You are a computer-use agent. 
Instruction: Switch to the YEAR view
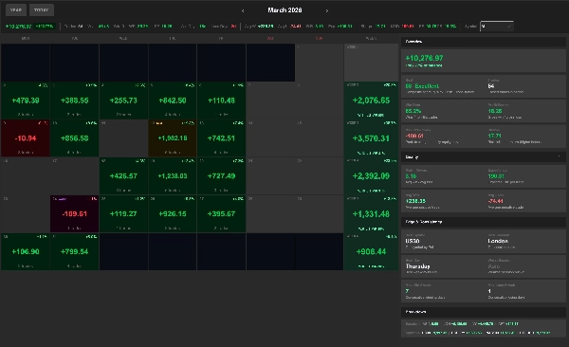point(16,10)
